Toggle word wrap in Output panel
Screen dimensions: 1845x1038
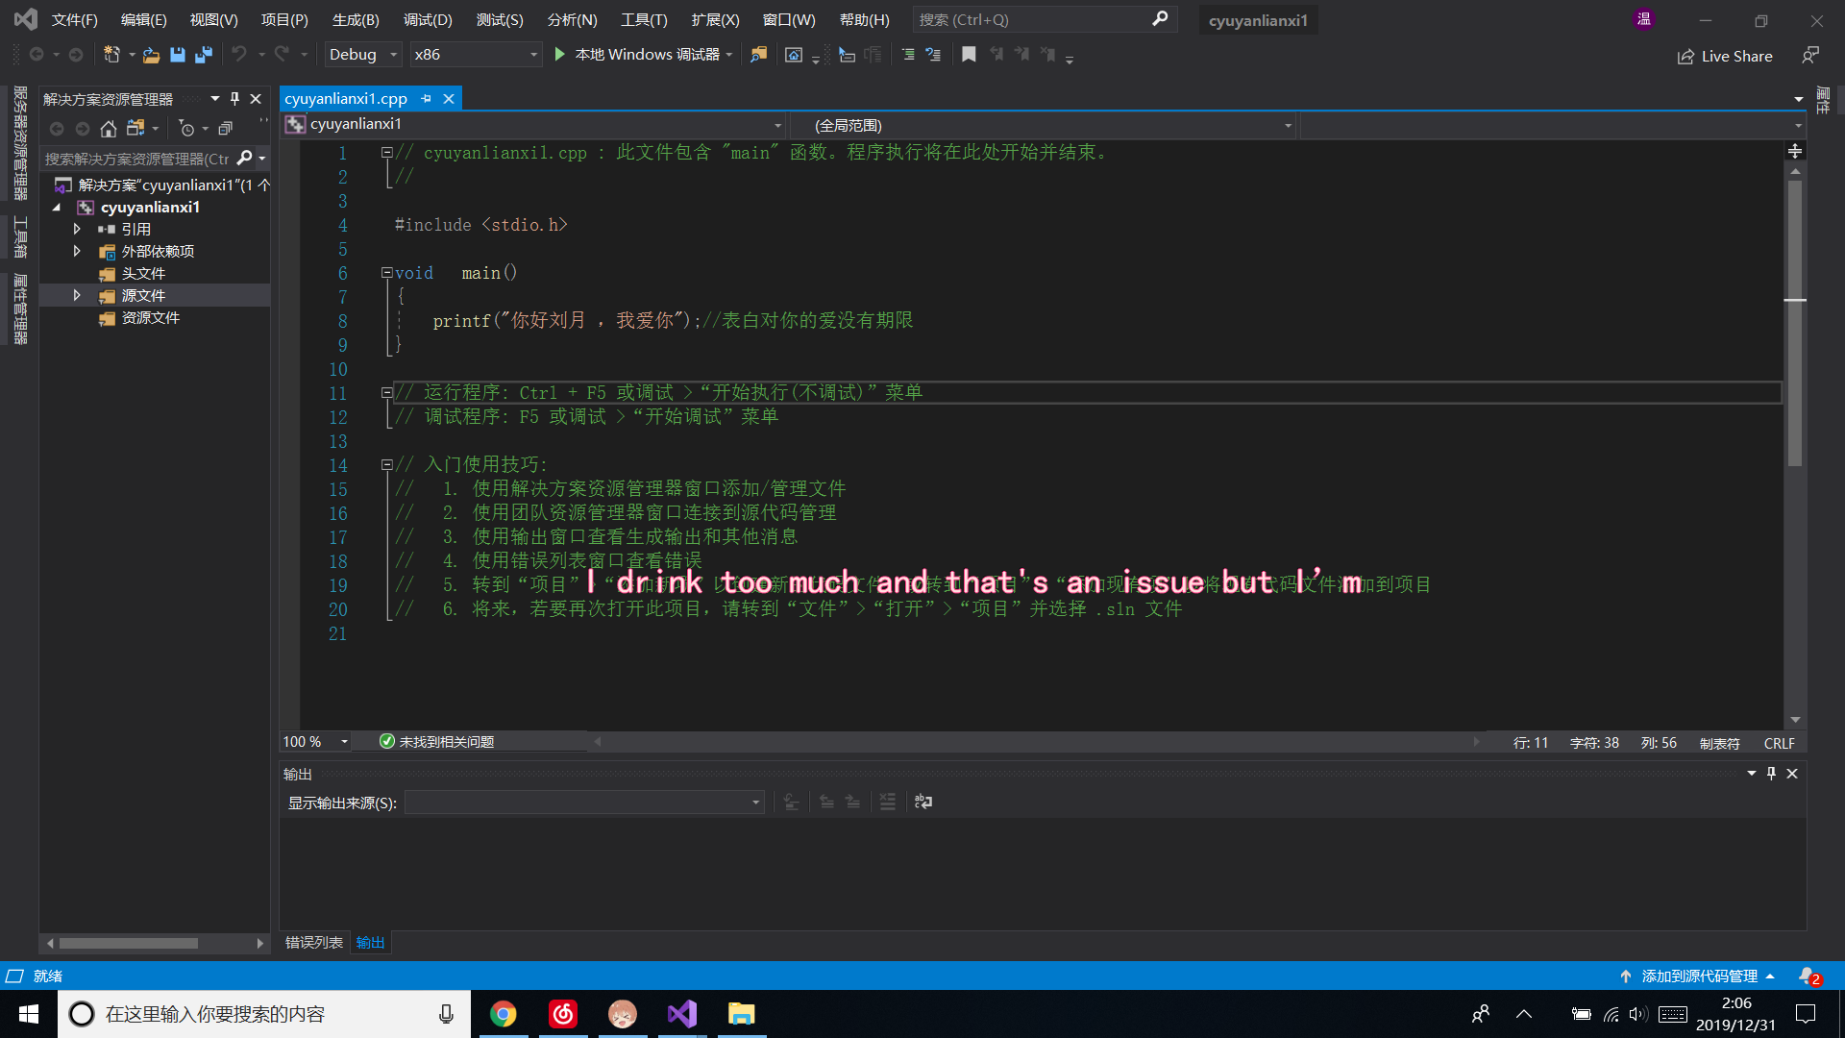(x=923, y=802)
